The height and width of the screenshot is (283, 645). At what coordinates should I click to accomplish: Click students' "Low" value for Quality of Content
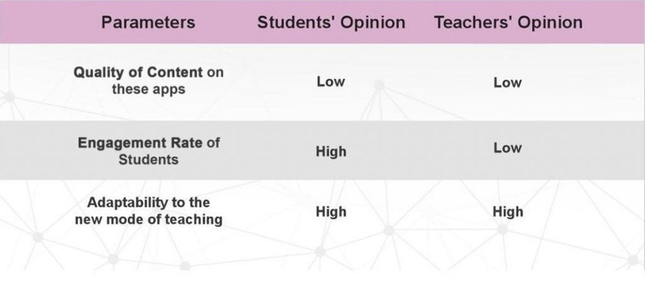(331, 82)
